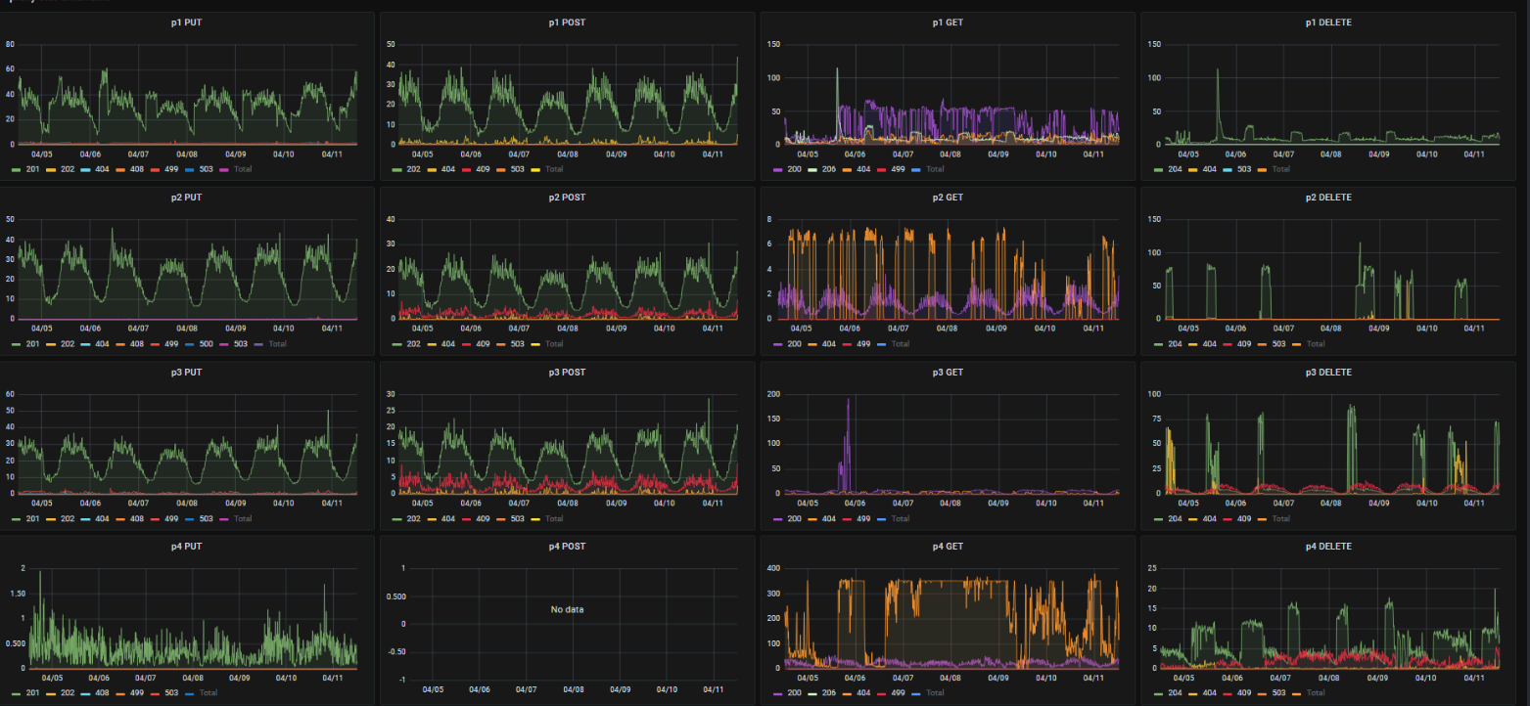Open the p3 DELETE panel title menu
This screenshot has height=706, width=1530.
coord(1328,372)
